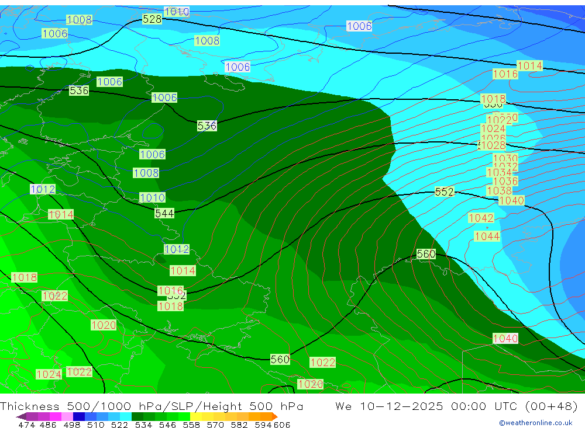Click the Thickness 500/1000 hPa chart title
Screen dimensions: 585x428
pos(152,406)
